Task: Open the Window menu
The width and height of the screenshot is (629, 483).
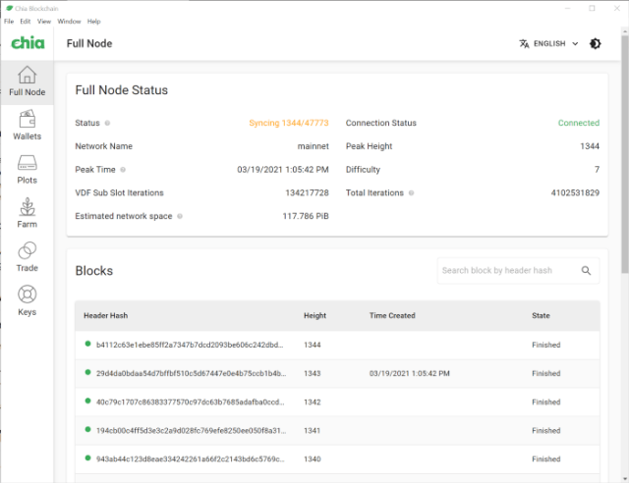Action: point(69,21)
